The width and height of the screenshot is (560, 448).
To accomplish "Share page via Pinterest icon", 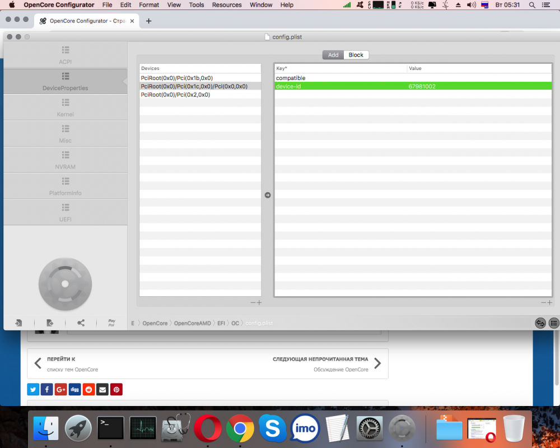I will click(116, 389).
